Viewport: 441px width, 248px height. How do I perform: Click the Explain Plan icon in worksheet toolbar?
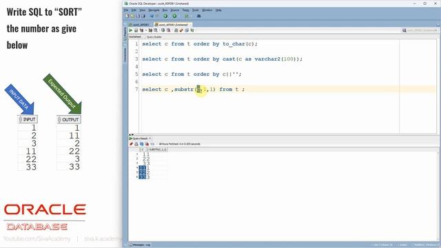pos(141,30)
